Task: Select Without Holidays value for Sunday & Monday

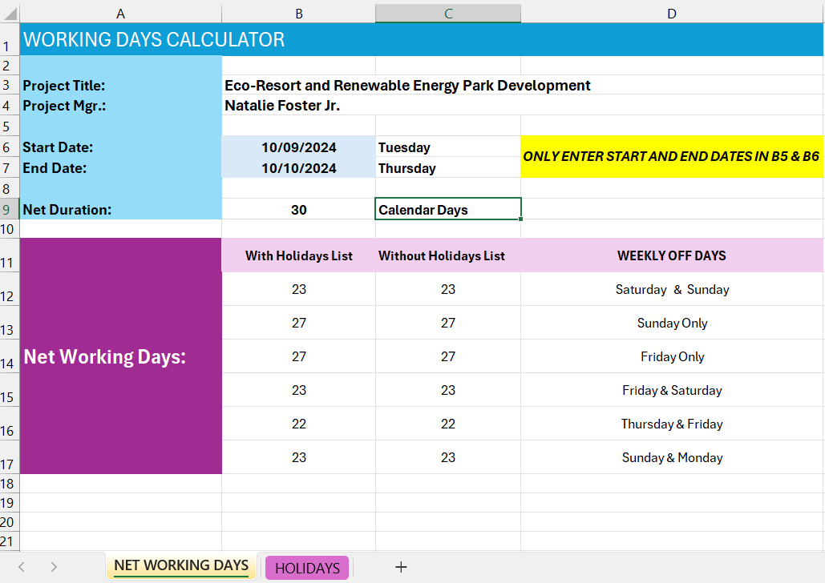Action: [448, 457]
